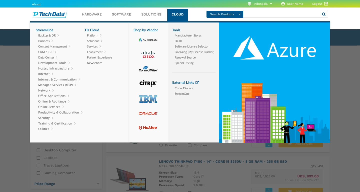Click the globe icon beside Indonesia
This screenshot has height=192, width=360.
point(249,4)
